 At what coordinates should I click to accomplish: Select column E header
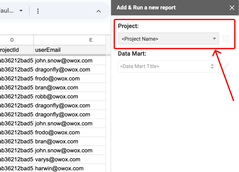[x=70, y=40]
